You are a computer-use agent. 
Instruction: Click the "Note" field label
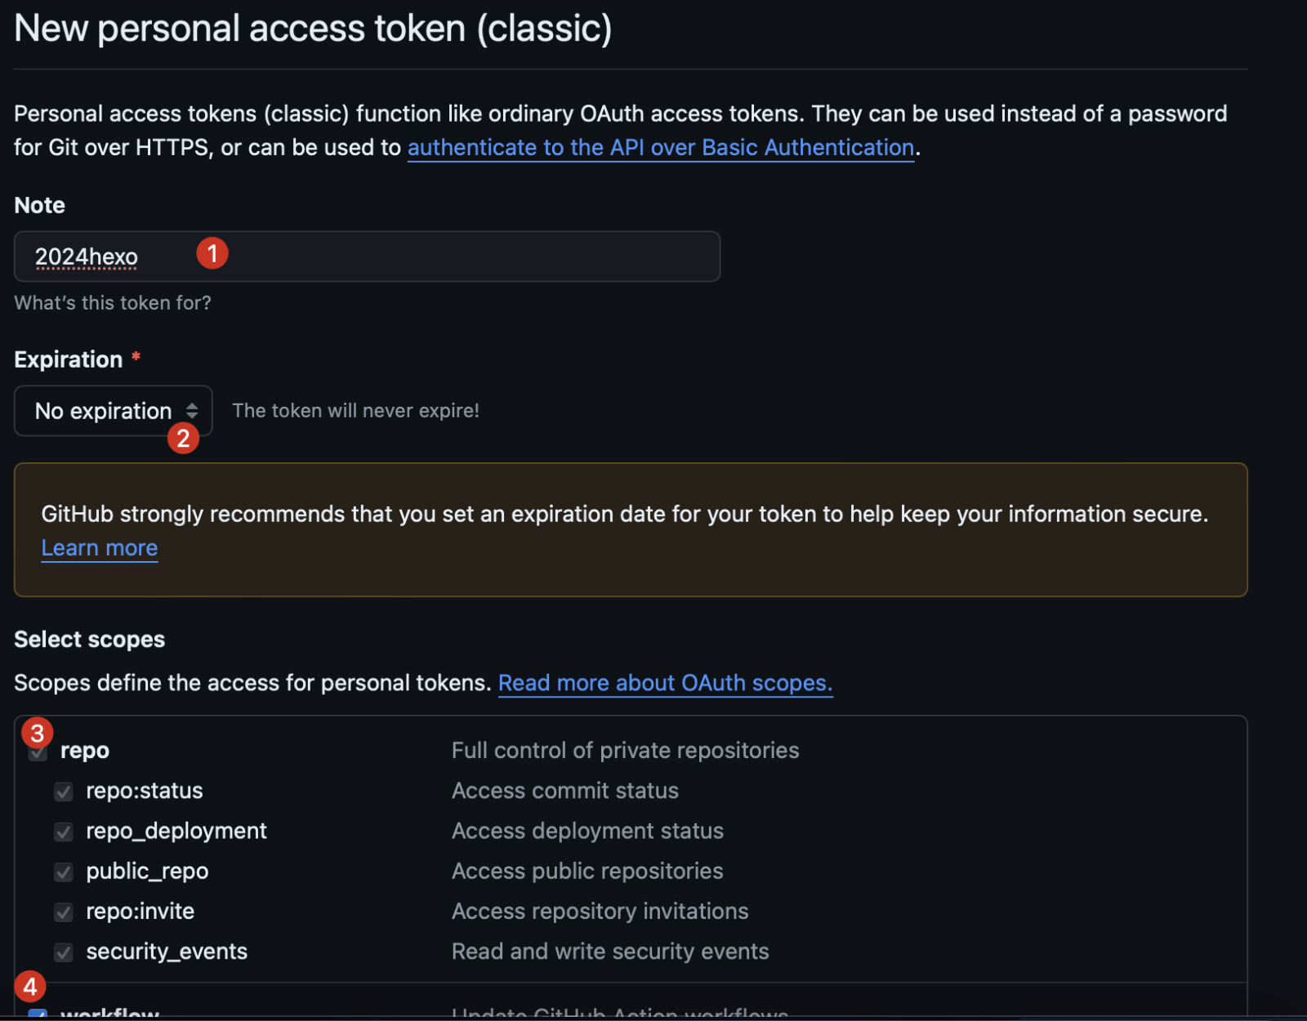click(39, 205)
